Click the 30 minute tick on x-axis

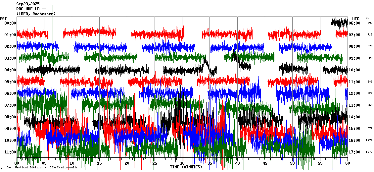click(182, 163)
